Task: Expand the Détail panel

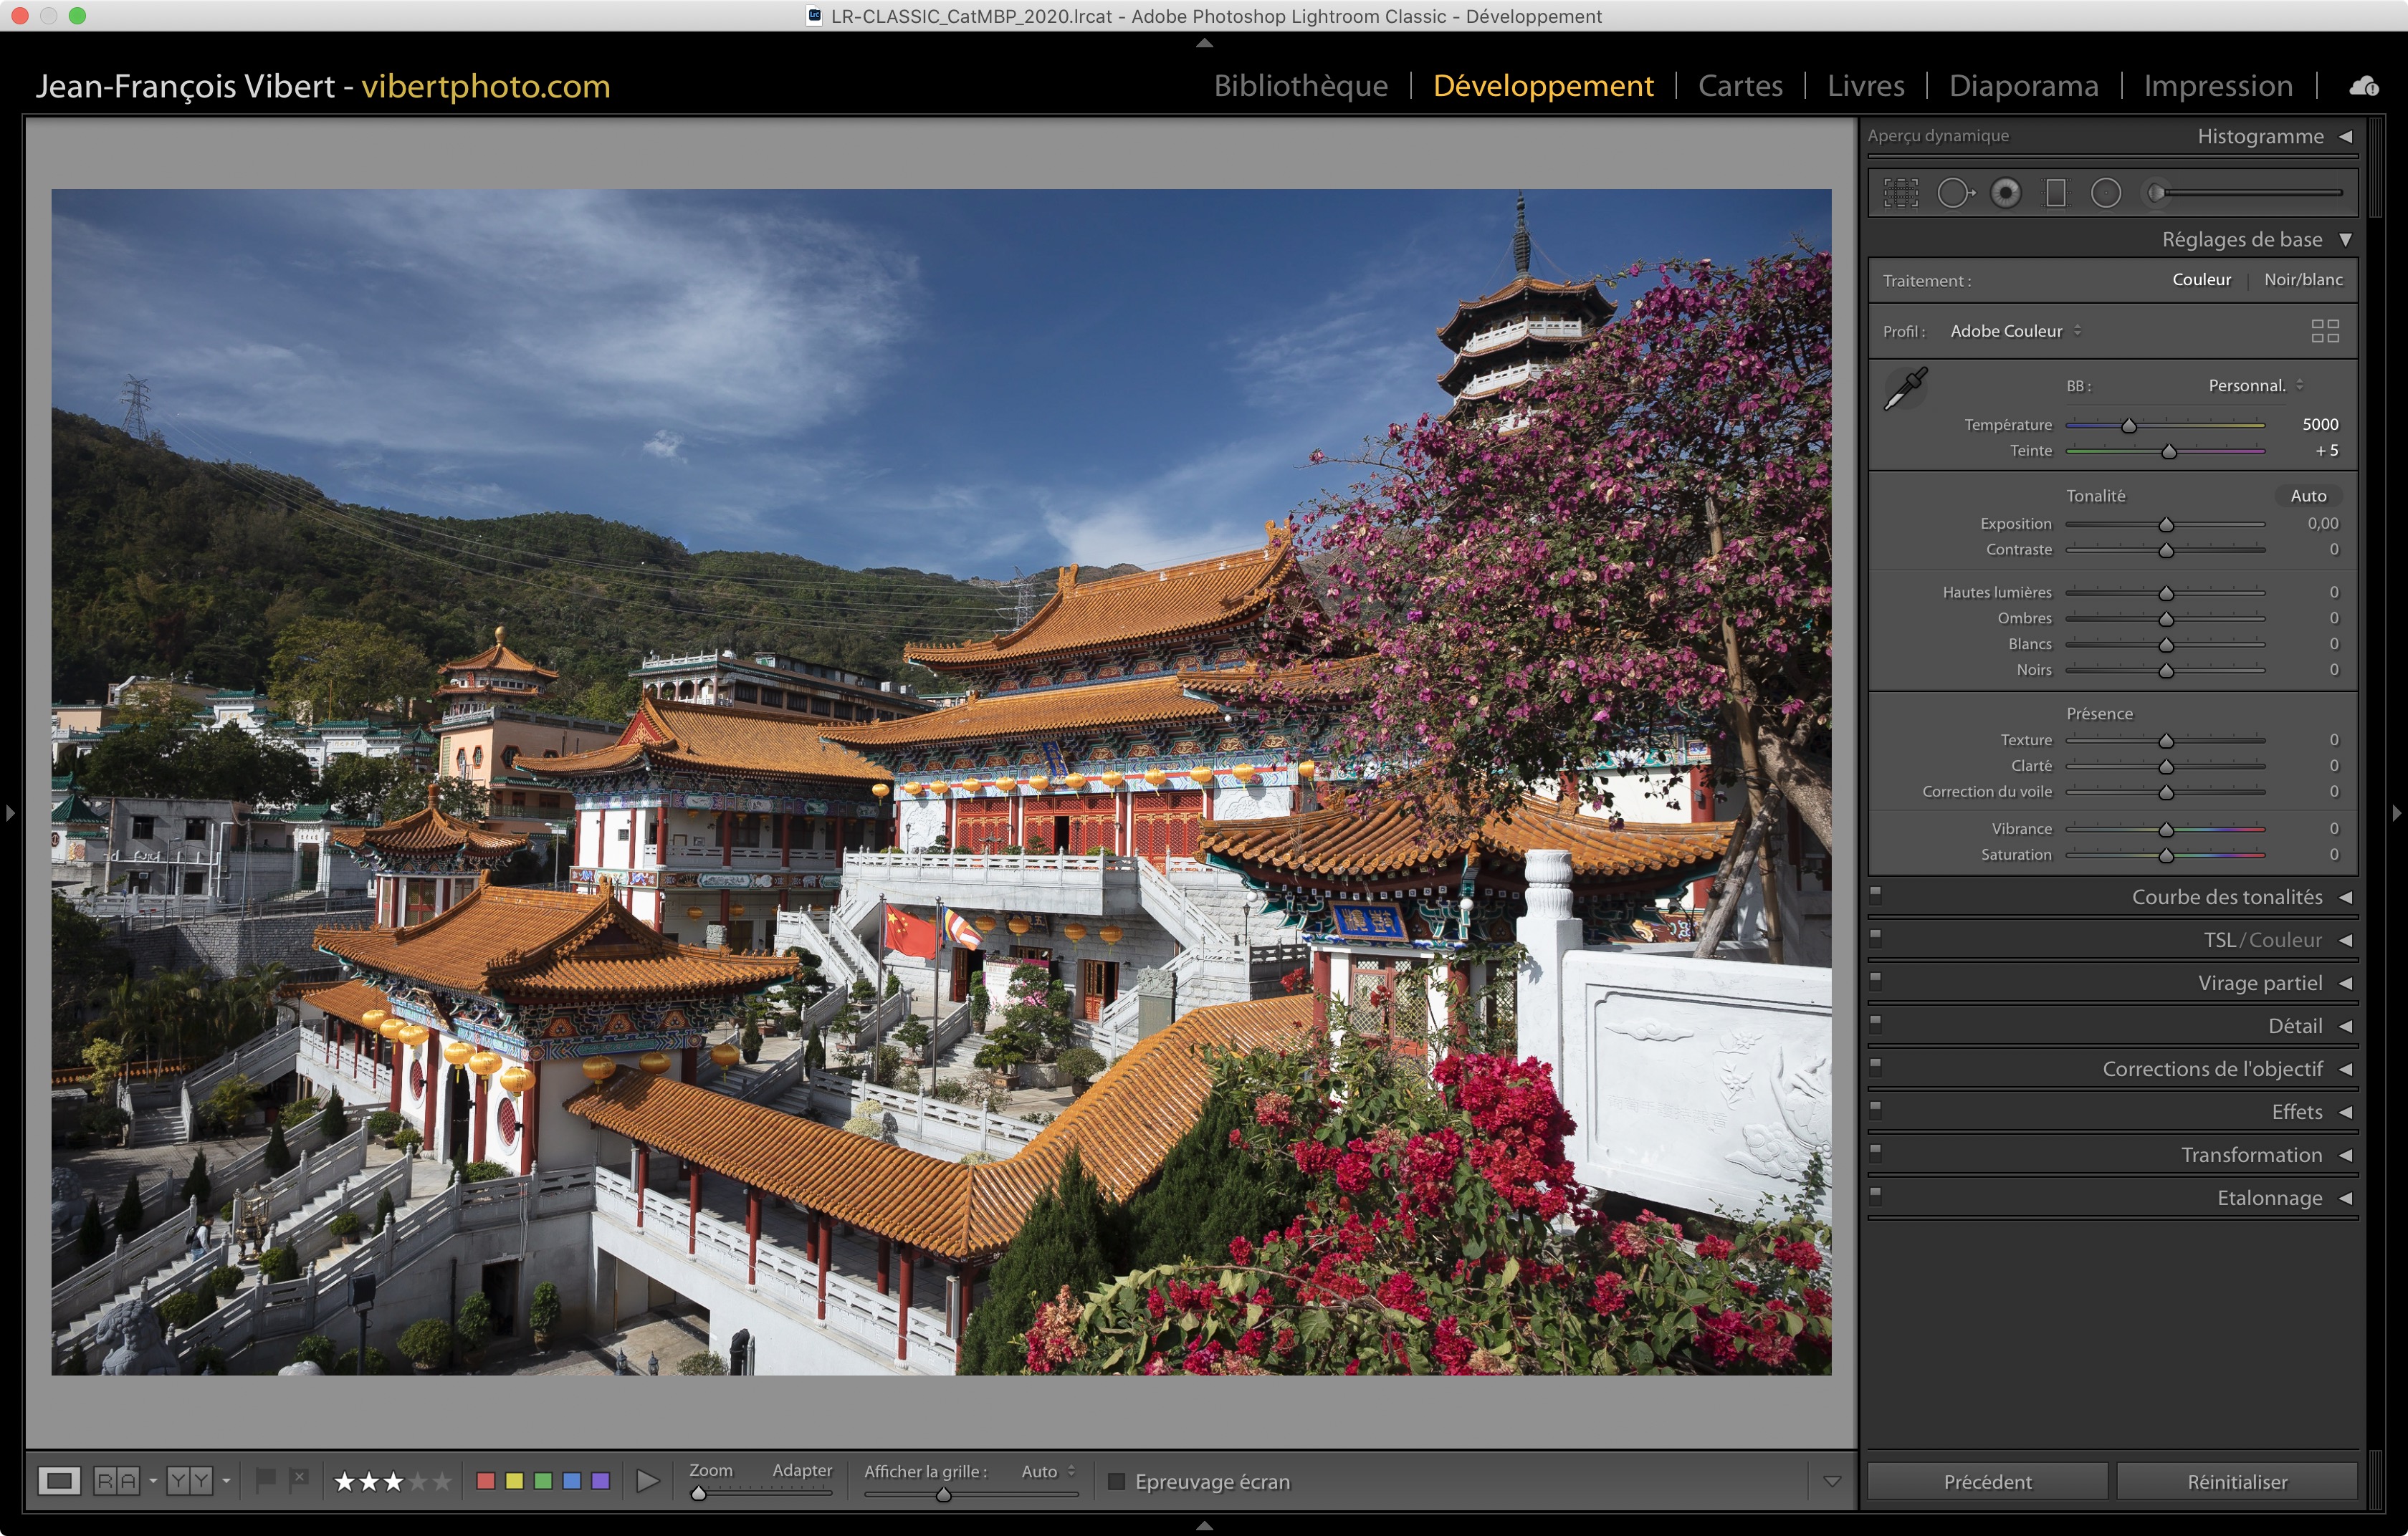Action: [2295, 1025]
